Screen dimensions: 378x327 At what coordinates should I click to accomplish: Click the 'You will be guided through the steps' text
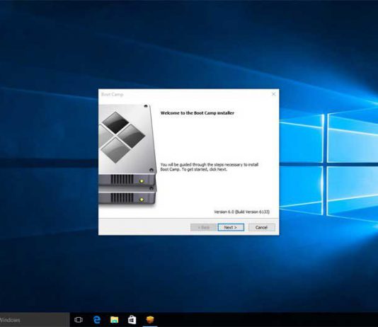click(x=210, y=167)
